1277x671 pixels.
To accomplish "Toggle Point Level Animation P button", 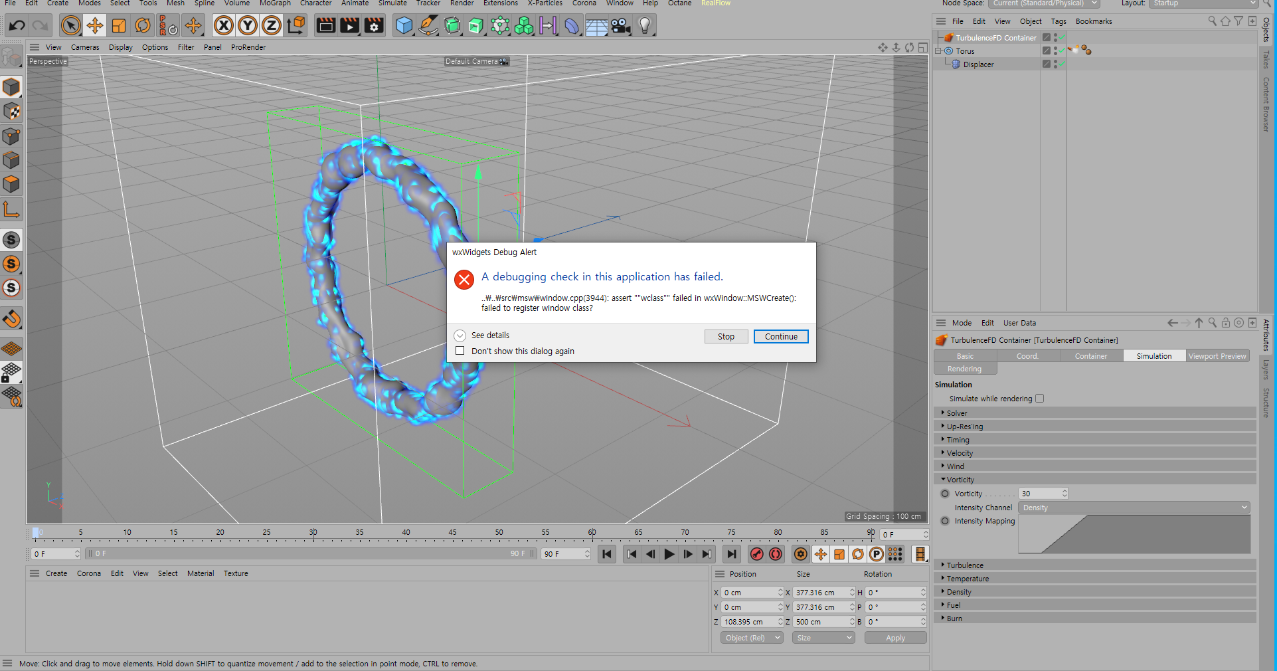I will (x=877, y=554).
